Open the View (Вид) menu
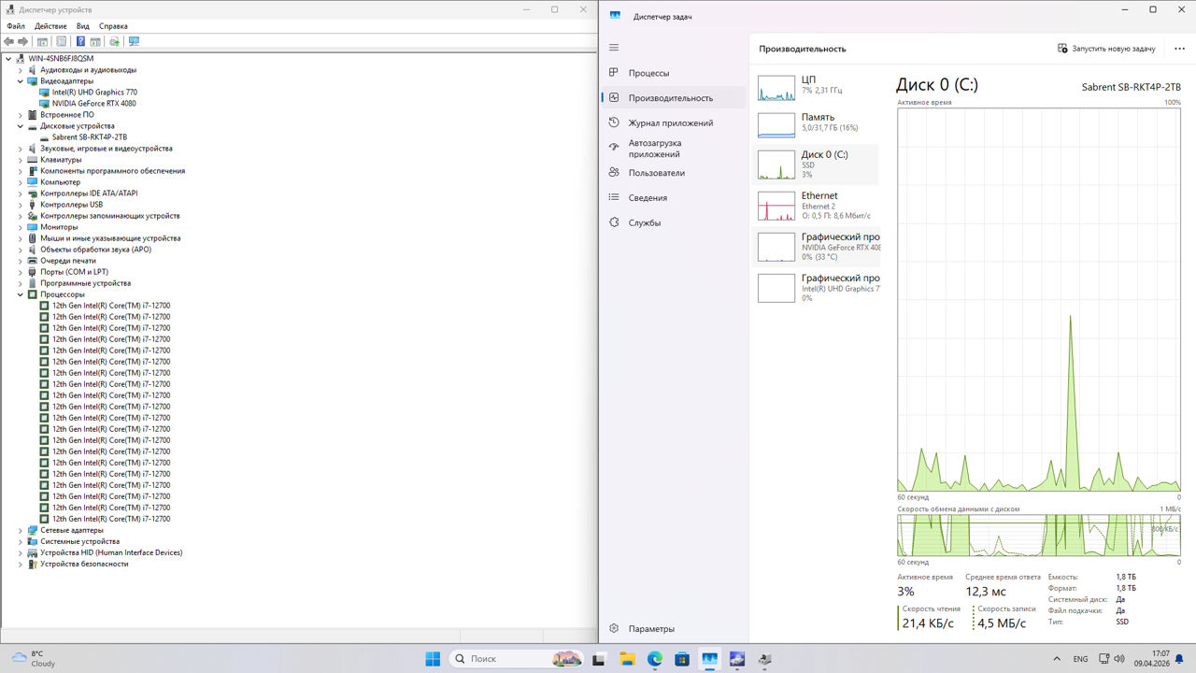 coord(83,26)
